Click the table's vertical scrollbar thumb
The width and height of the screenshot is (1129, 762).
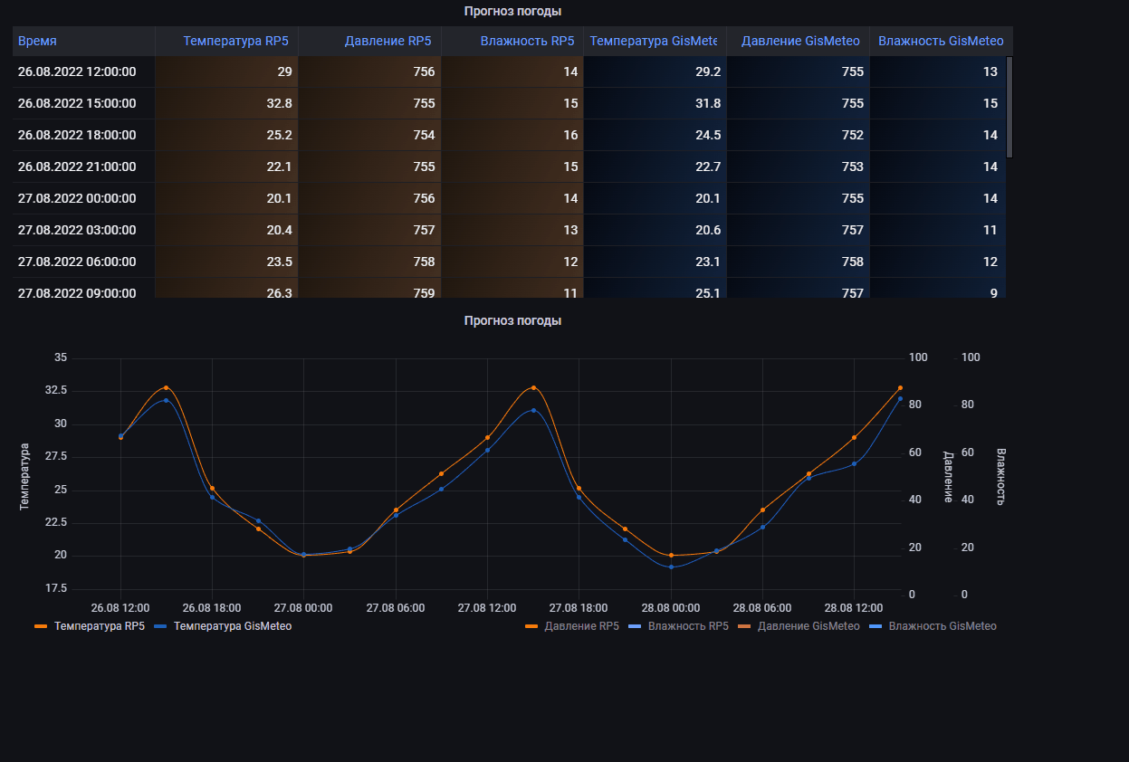[1009, 107]
